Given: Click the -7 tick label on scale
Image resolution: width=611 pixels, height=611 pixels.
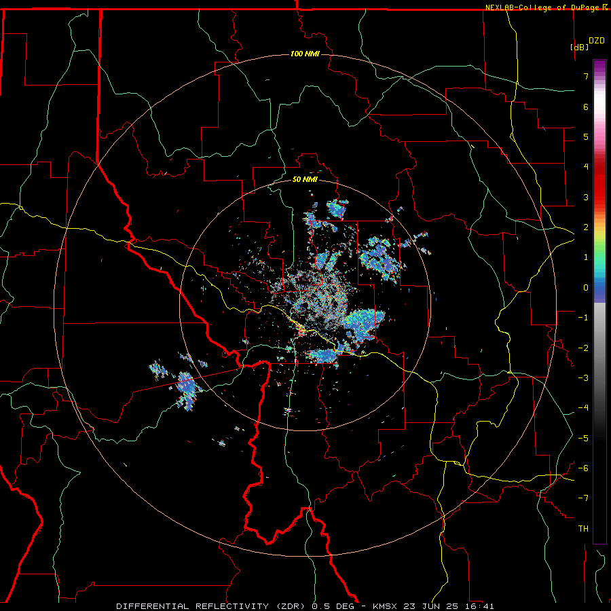Looking at the screenshot, I should [583, 498].
